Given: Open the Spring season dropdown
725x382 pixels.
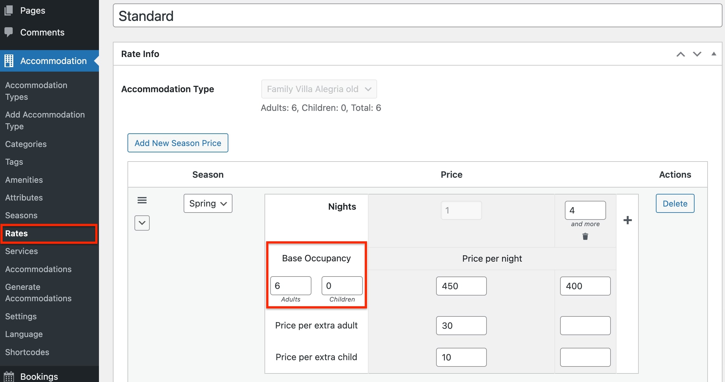Looking at the screenshot, I should coord(208,203).
